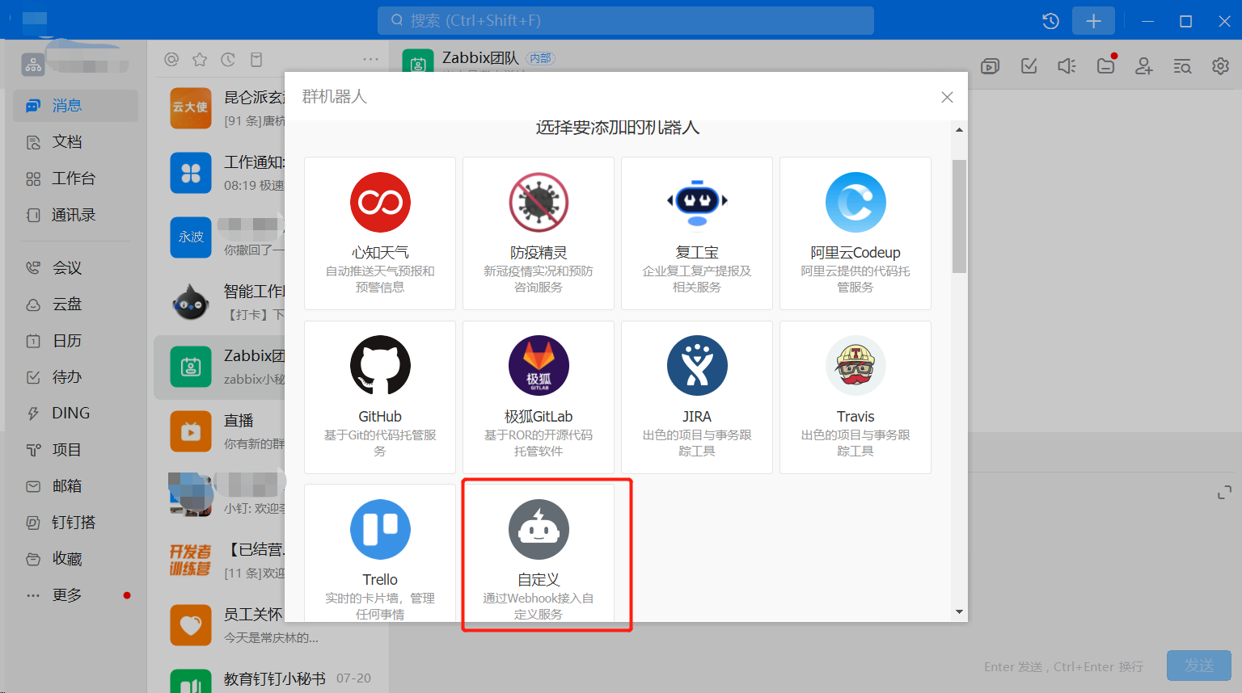Click add member icon in header
Screen dimensions: 1242x693
click(x=1143, y=66)
